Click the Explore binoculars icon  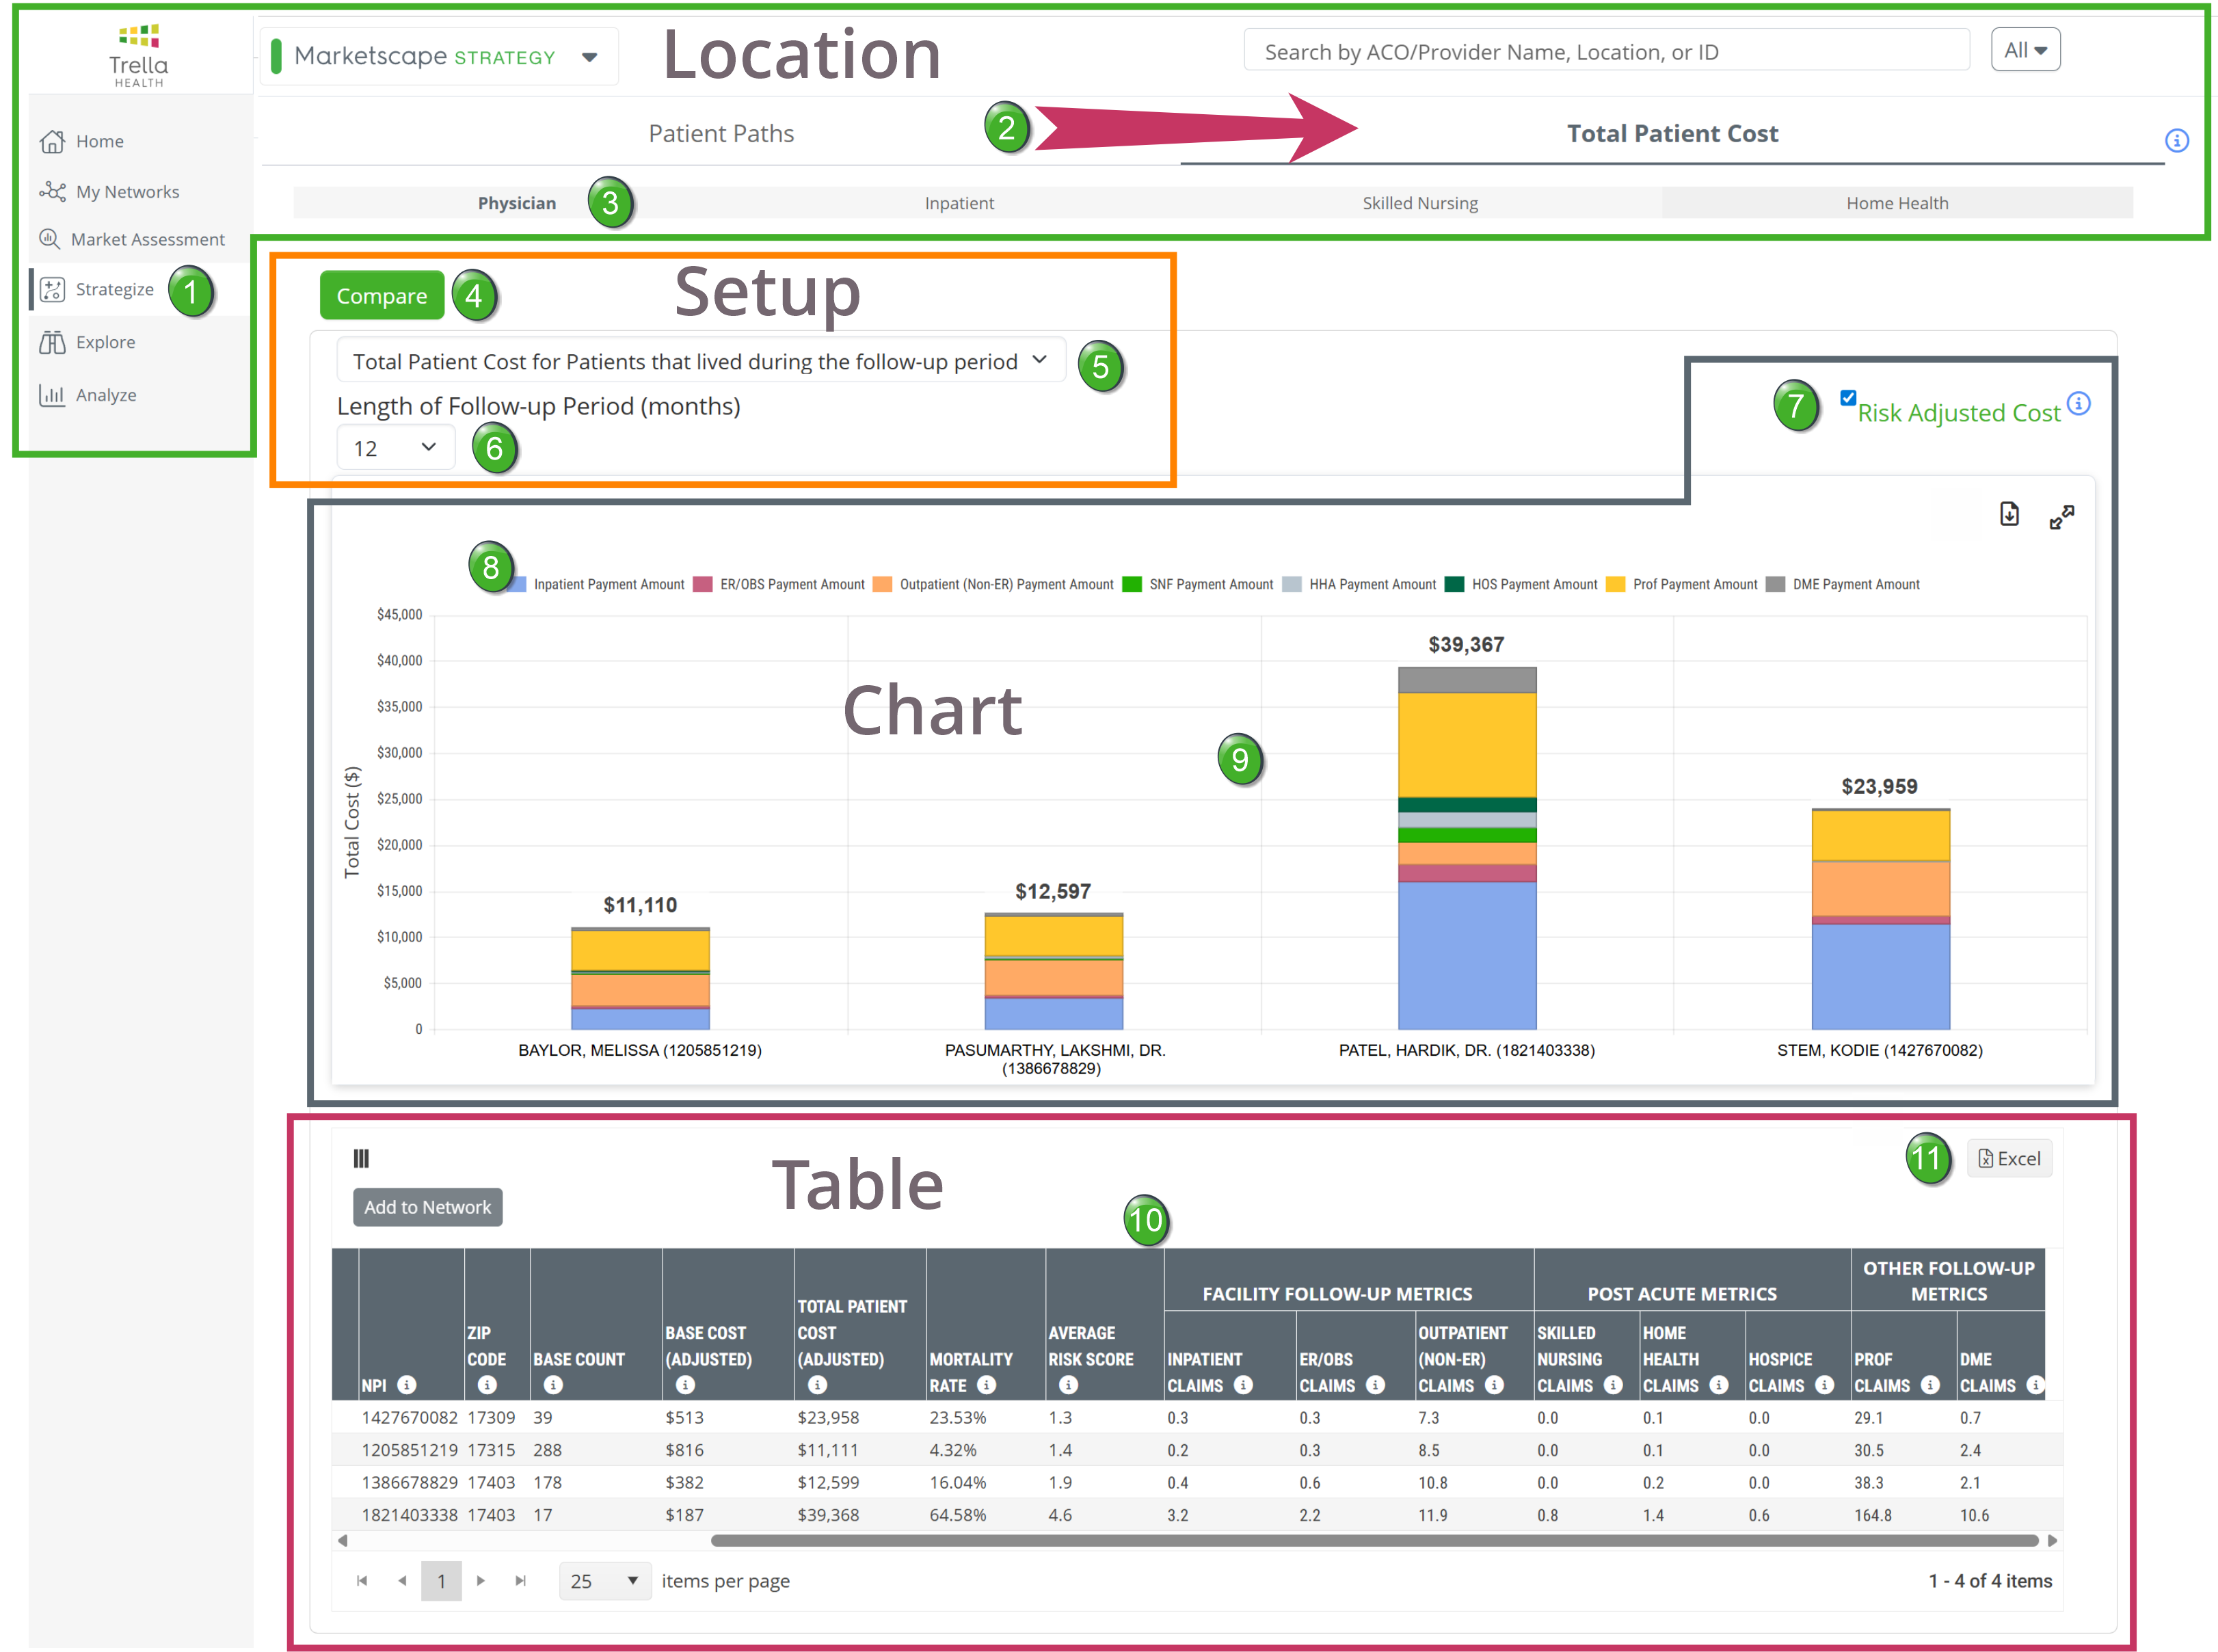click(52, 342)
